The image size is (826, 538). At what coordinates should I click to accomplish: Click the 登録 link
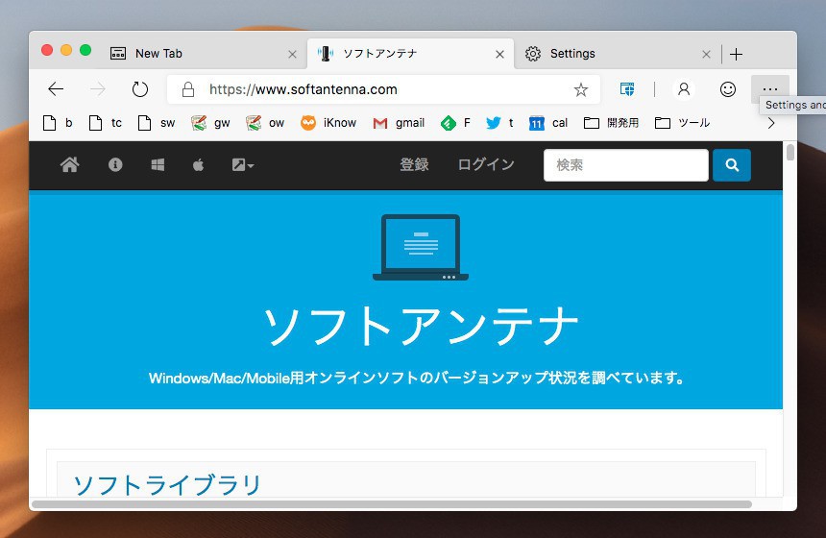[x=414, y=164]
